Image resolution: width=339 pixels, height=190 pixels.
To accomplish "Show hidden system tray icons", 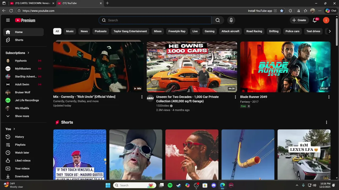I will click(x=297, y=185).
